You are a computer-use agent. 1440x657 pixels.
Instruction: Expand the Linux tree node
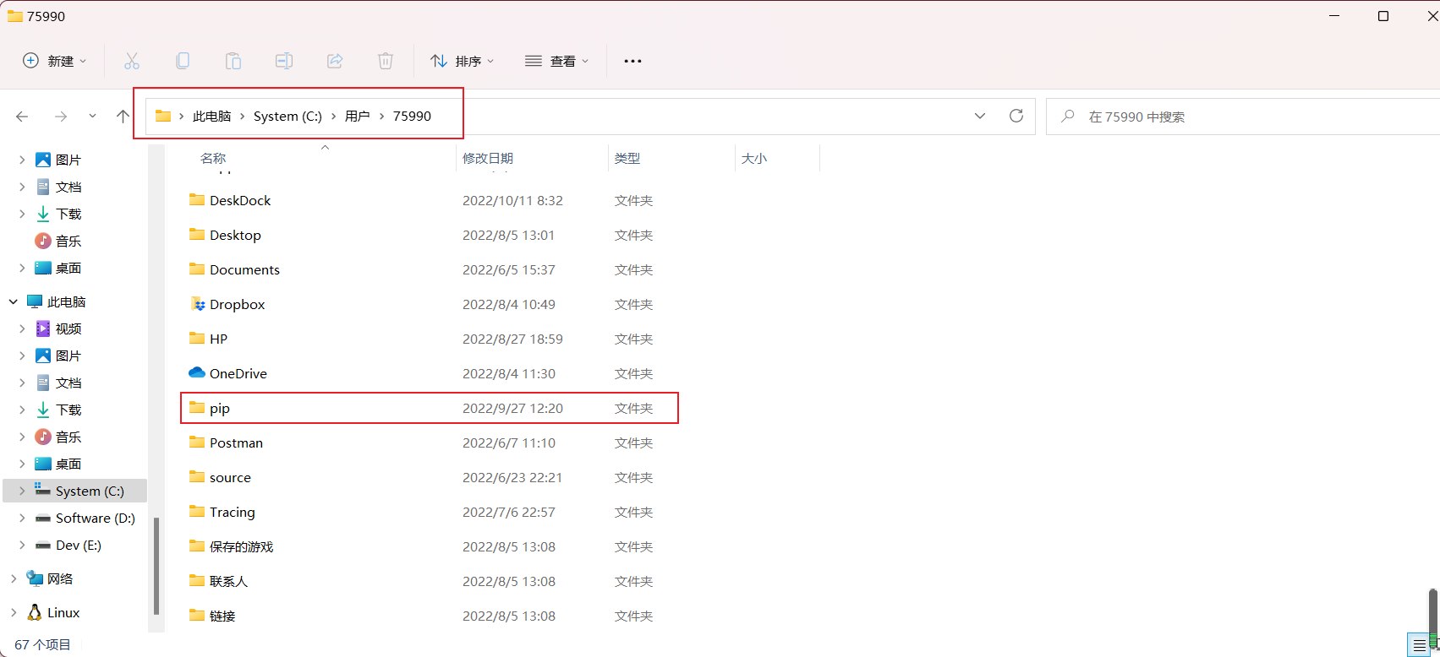pyautogui.click(x=14, y=612)
